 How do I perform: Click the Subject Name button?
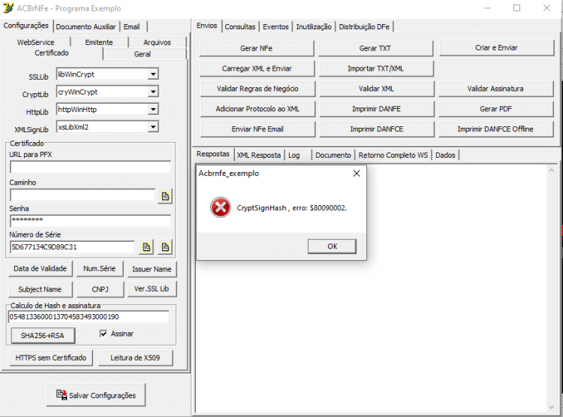tap(40, 289)
